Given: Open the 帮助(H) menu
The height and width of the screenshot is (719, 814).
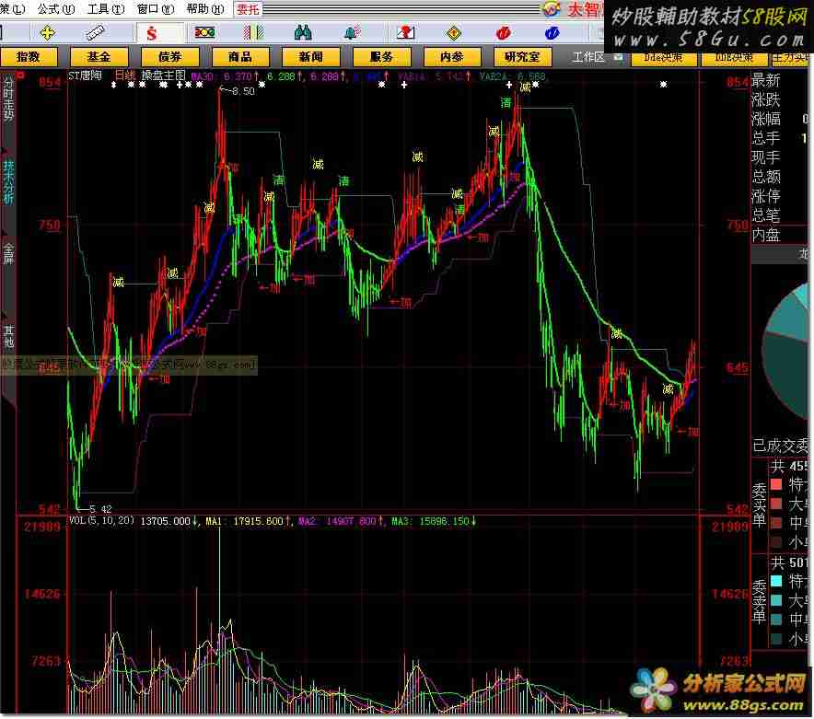Looking at the screenshot, I should point(205,9).
